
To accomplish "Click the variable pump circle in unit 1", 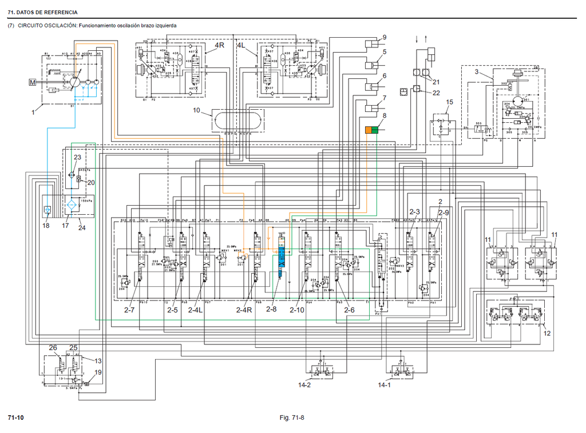I will [75, 82].
